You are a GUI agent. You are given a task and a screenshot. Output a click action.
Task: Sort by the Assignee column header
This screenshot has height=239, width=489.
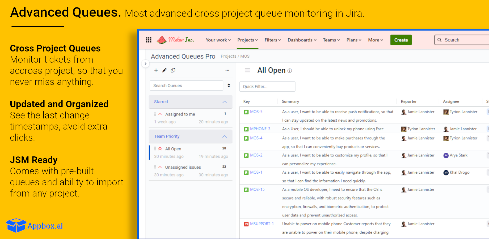(x=451, y=101)
